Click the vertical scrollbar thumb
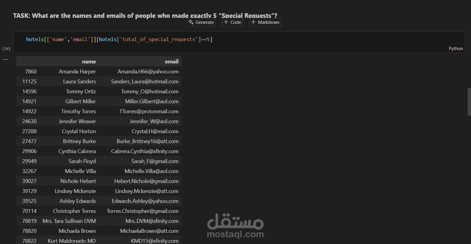The height and width of the screenshot is (244, 471). click(469, 102)
